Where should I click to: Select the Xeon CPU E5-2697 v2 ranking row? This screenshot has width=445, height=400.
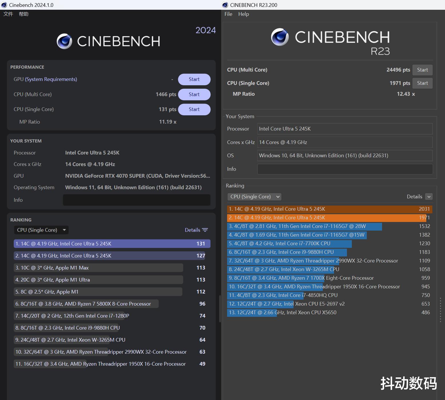(x=330, y=304)
